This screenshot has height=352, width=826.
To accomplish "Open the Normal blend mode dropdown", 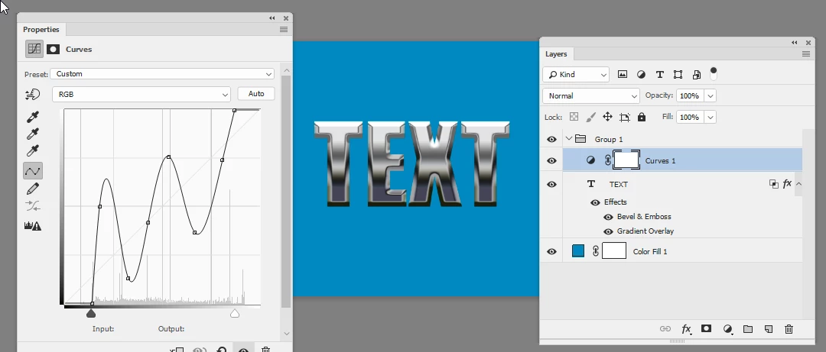I will (591, 95).
